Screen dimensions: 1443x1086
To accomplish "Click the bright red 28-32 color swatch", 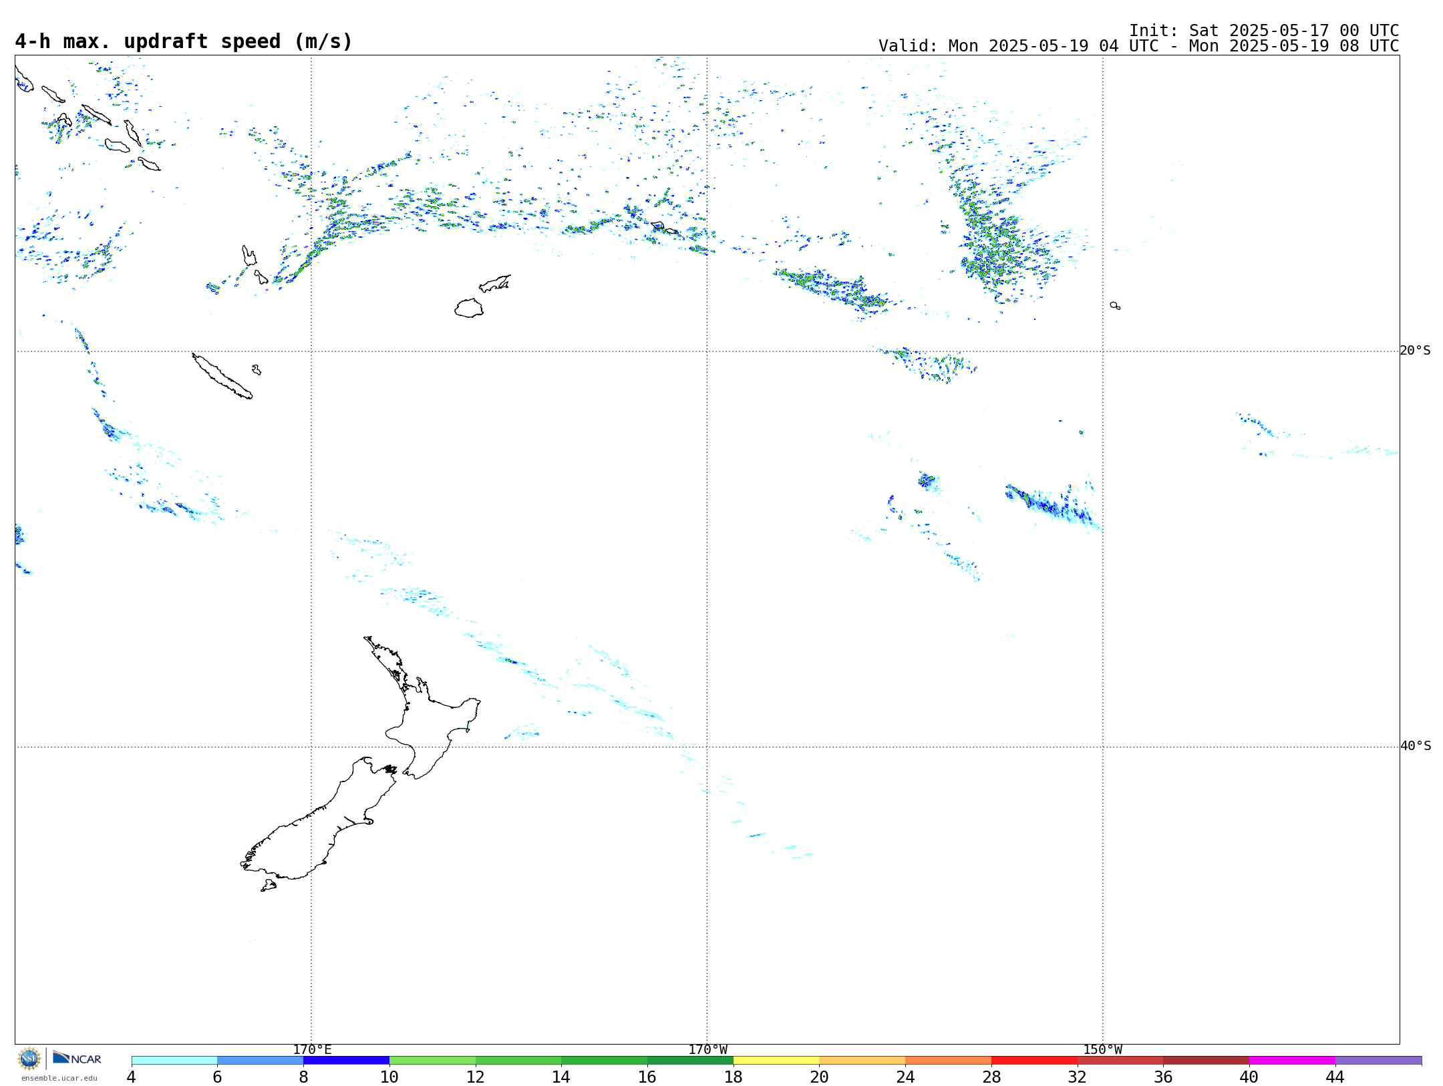I will (x=1034, y=1061).
